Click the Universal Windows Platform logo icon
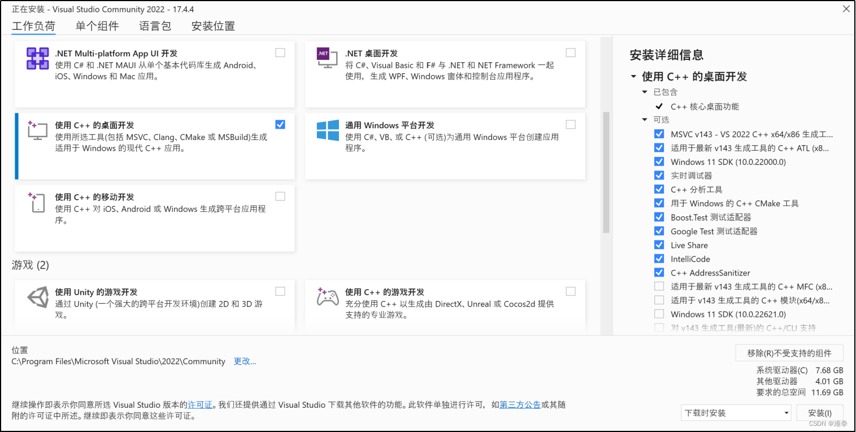The height and width of the screenshot is (432, 856). click(x=328, y=130)
